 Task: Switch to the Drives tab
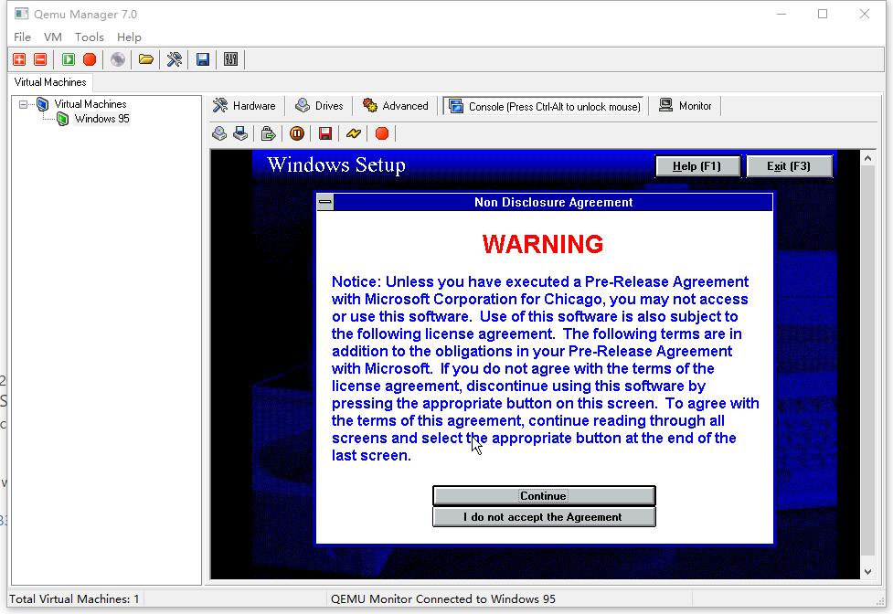click(319, 106)
